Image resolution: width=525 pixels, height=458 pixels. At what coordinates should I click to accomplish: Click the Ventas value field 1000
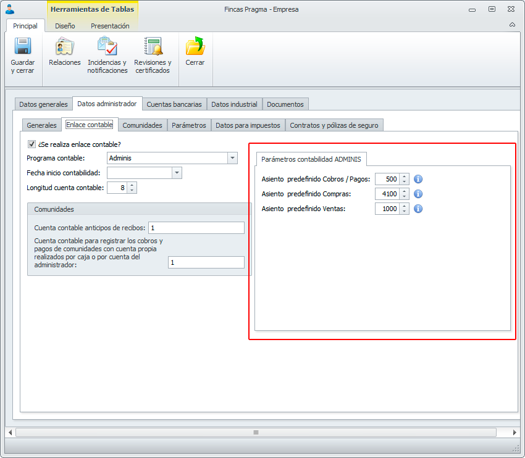[x=387, y=209]
